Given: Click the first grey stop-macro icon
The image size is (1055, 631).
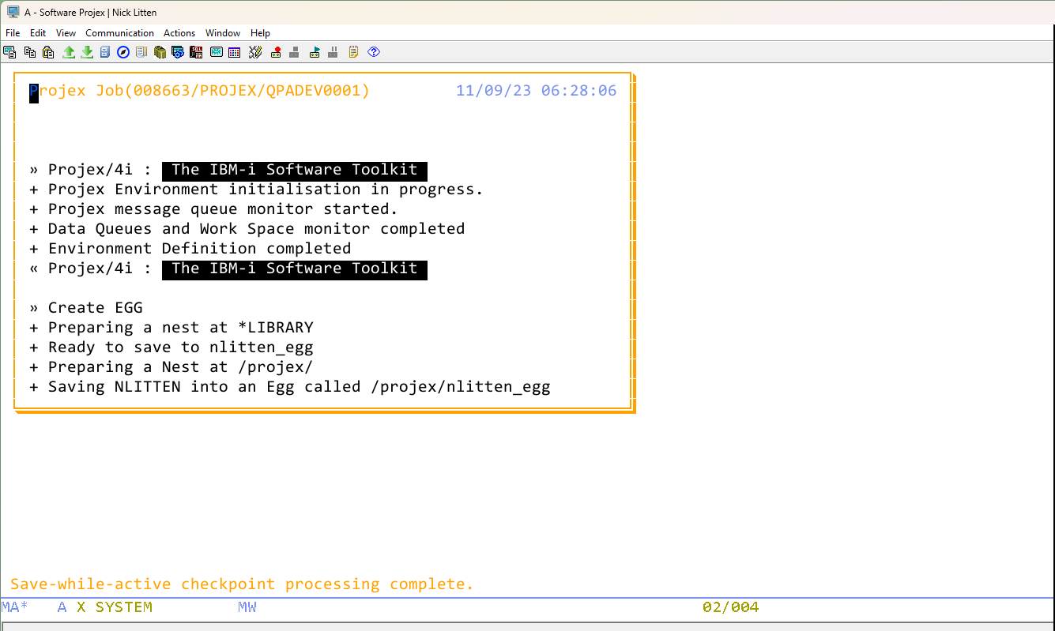Looking at the screenshot, I should click(x=294, y=52).
